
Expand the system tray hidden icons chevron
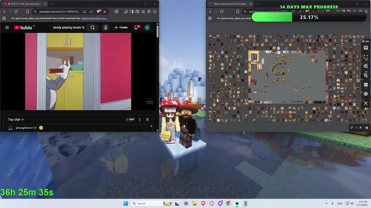pos(326,203)
